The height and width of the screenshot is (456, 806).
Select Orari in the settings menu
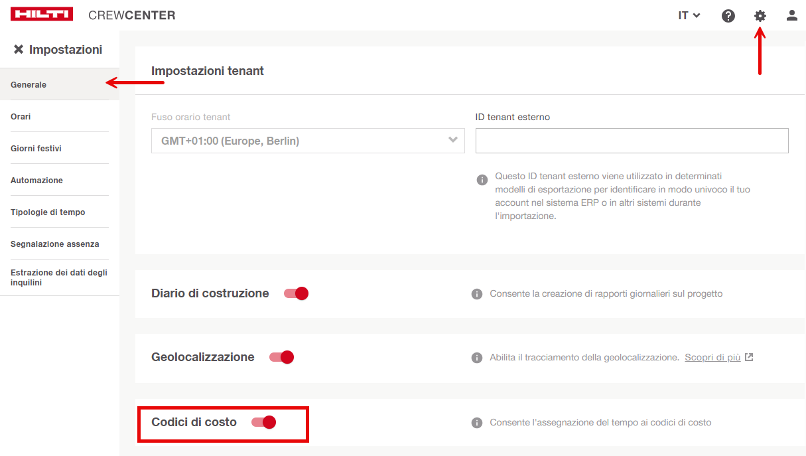(x=21, y=117)
